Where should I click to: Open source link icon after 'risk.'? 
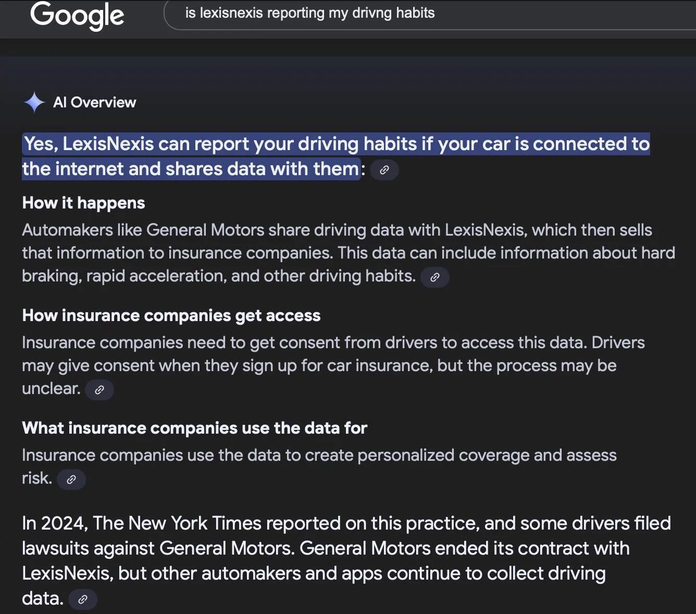(x=71, y=480)
